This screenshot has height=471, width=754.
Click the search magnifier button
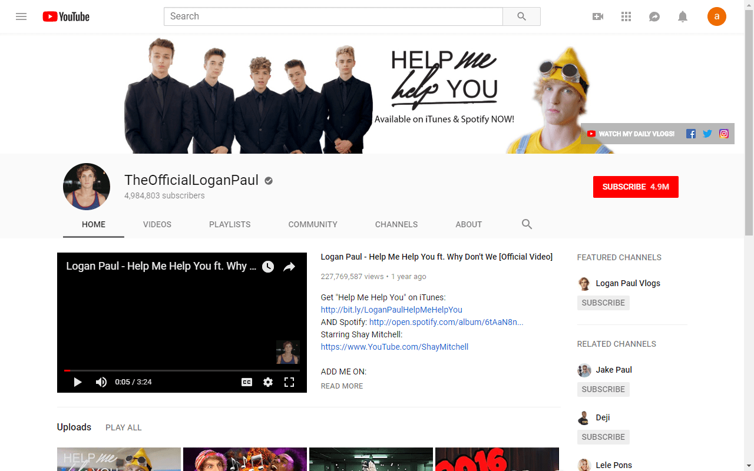[x=521, y=16]
